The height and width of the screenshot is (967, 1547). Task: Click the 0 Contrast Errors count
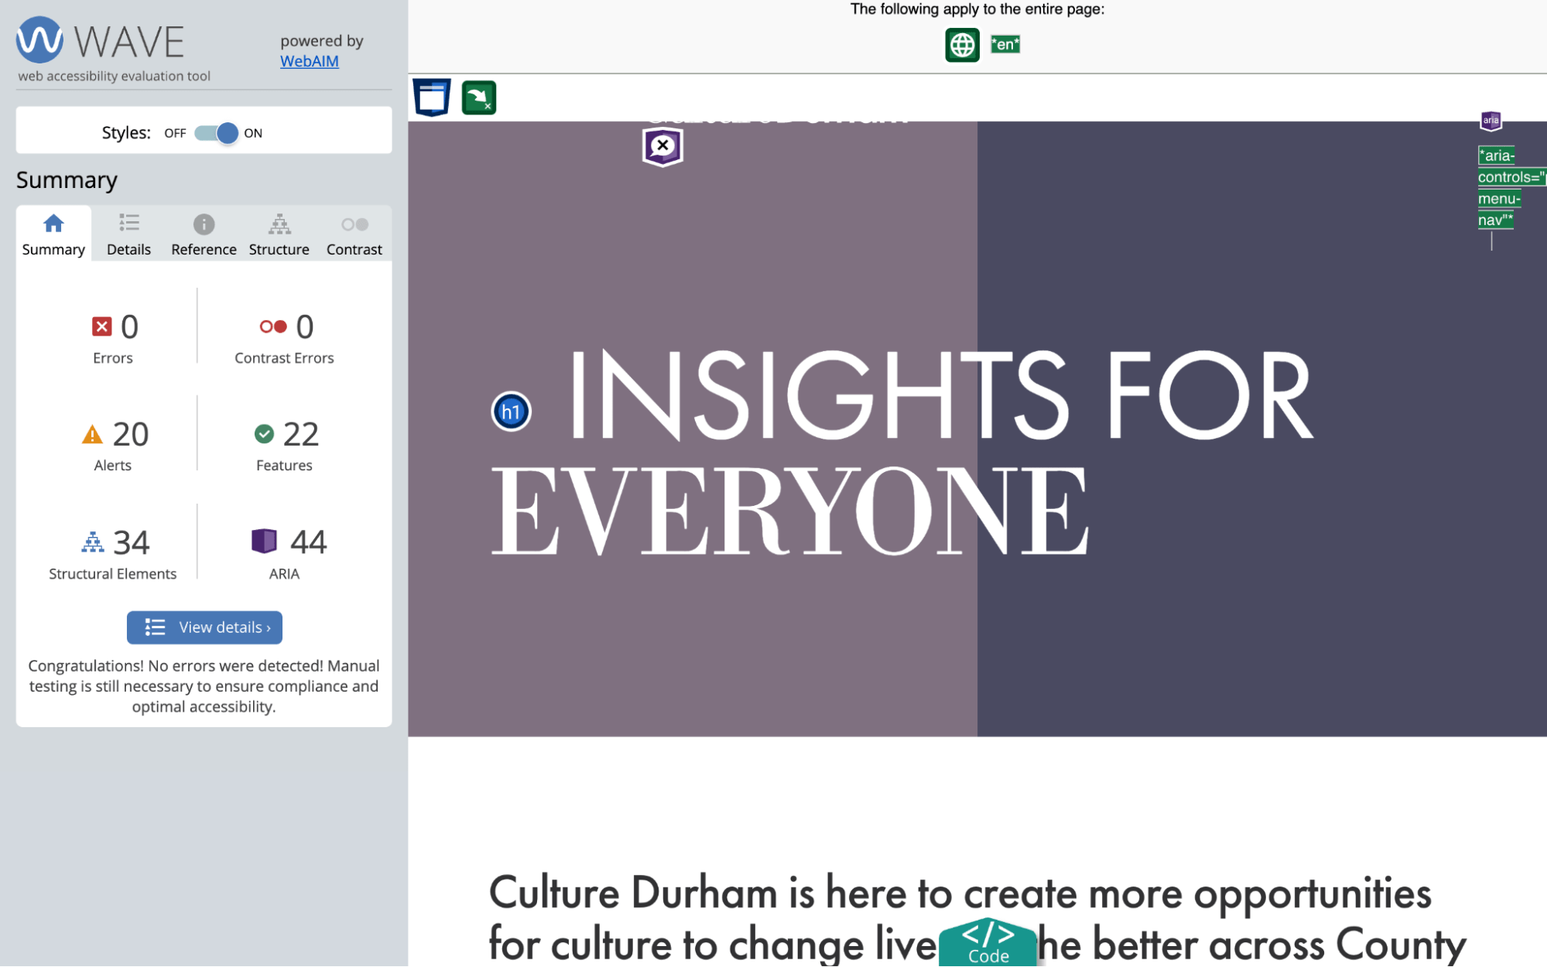coord(305,327)
